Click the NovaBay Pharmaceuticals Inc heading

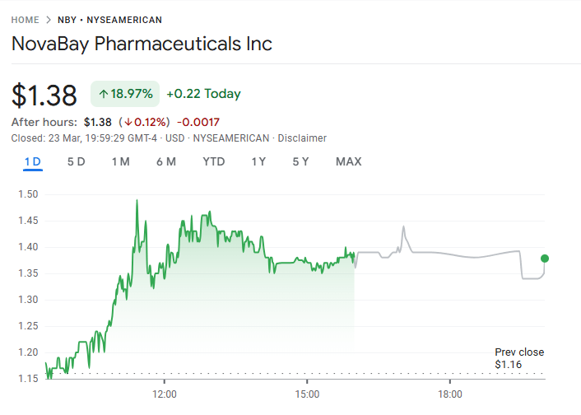[x=142, y=44]
